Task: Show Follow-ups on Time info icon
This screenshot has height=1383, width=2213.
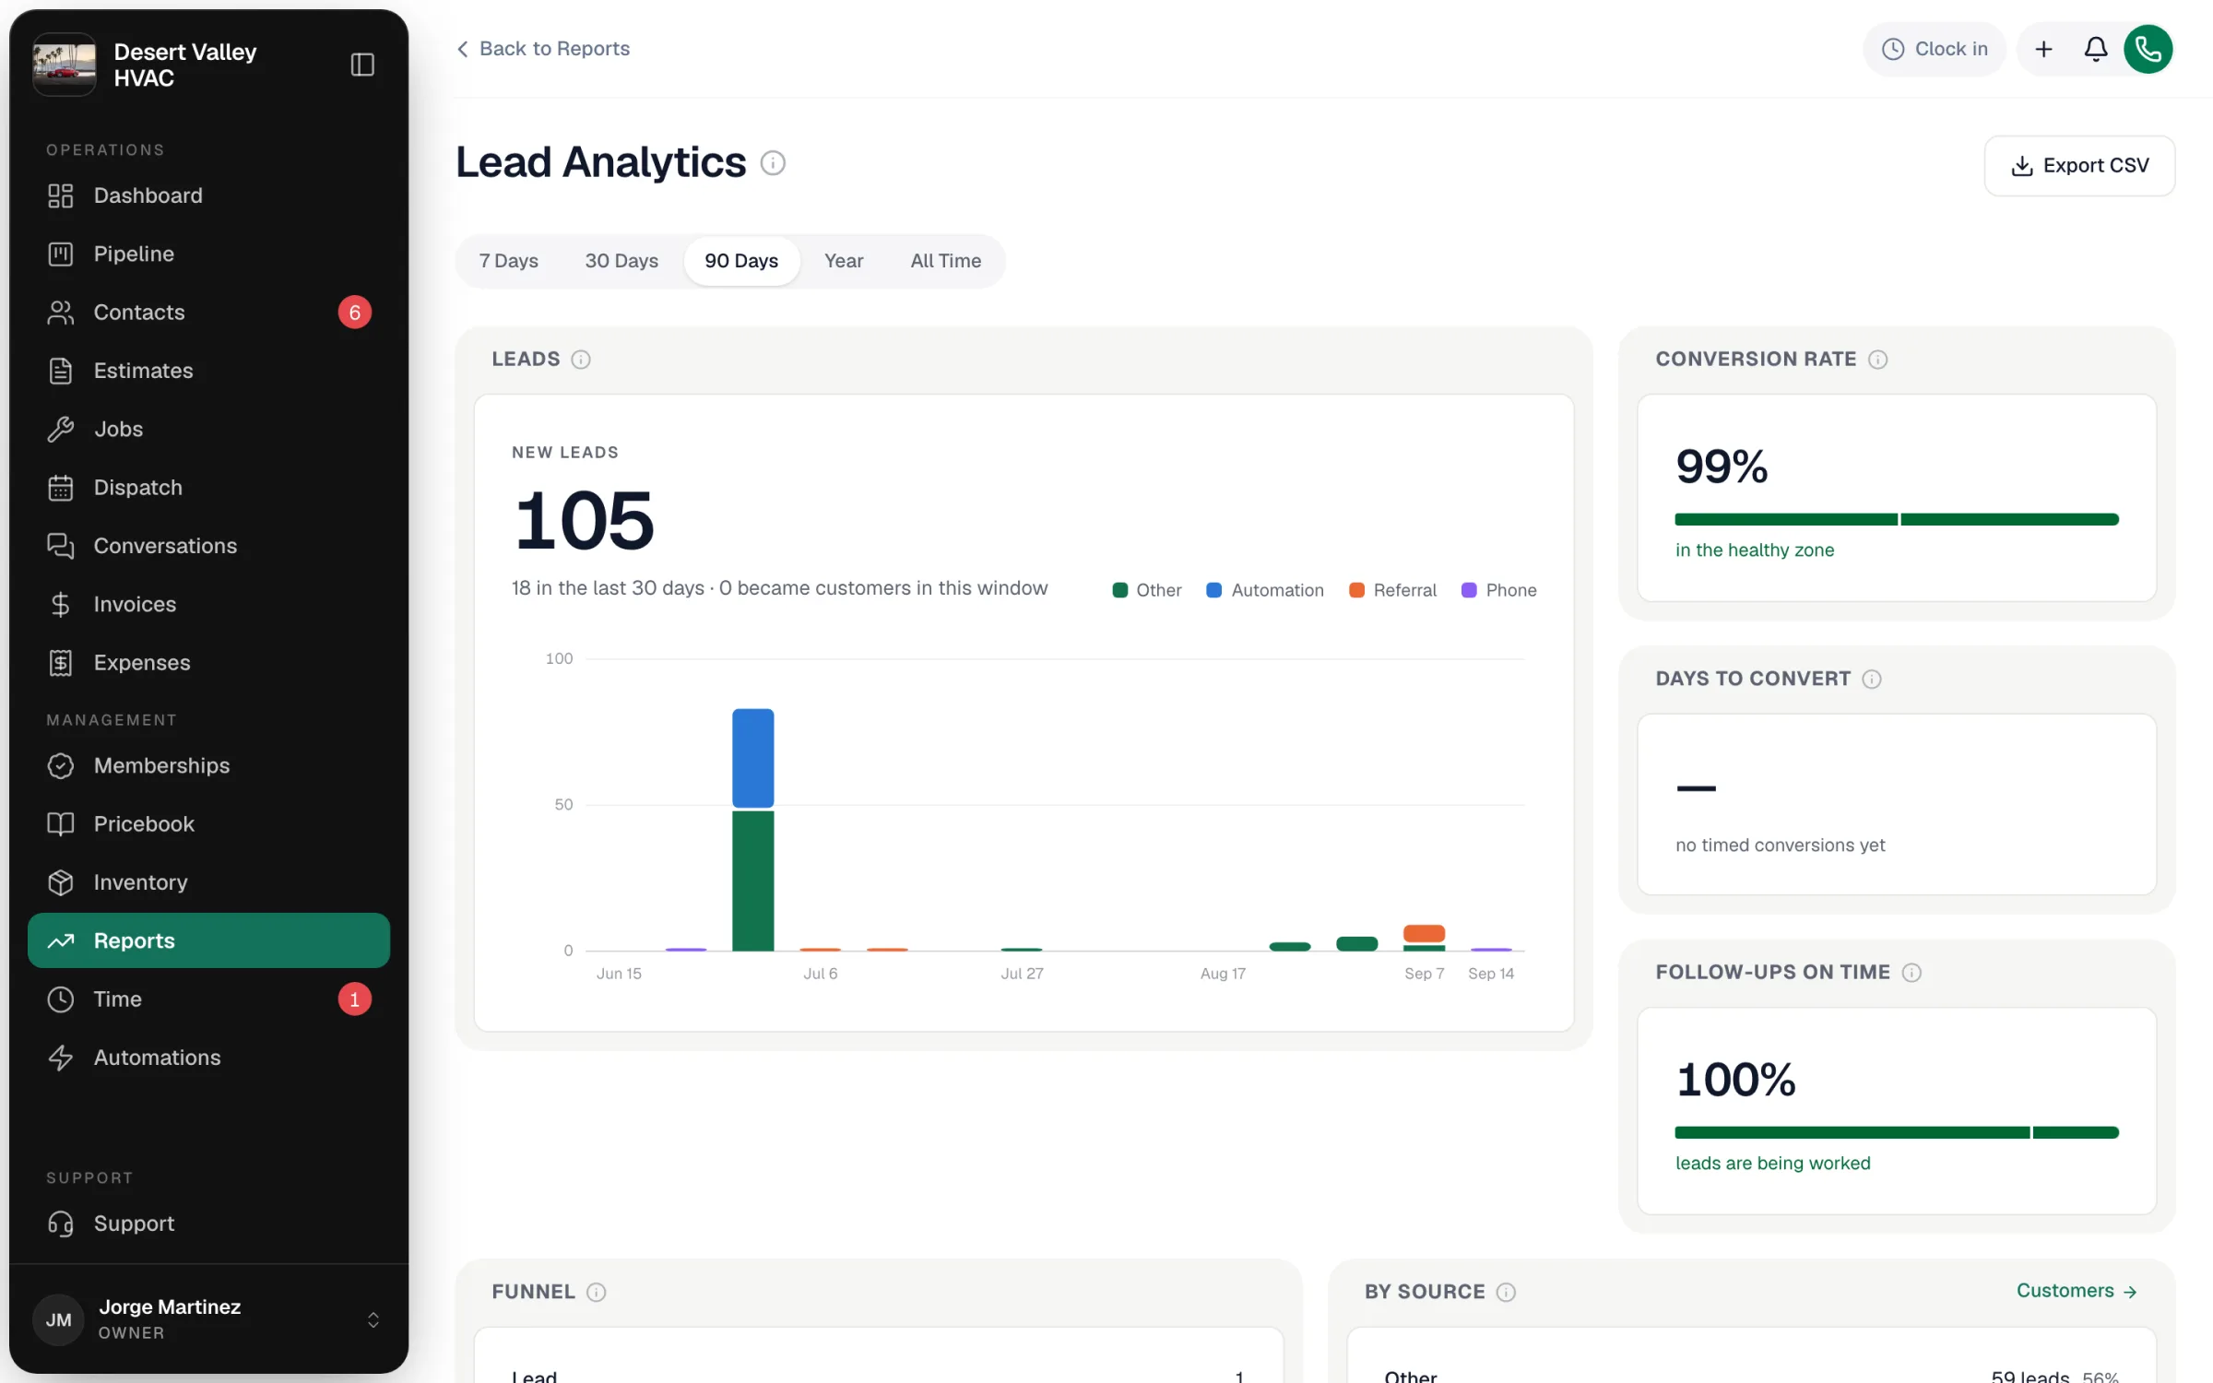Action: [1912, 973]
